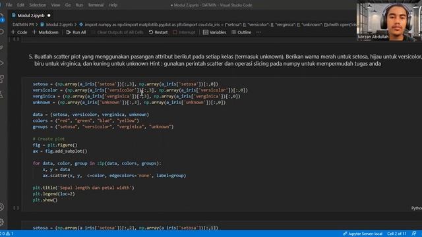Viewport: 422px width, 237px height.
Task: Click the plt.title 'Sepal length dan petal width' line
Action: click(83, 188)
